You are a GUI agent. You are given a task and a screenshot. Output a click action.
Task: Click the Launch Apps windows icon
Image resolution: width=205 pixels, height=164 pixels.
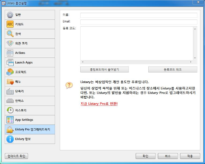pyautogui.click(x=10, y=62)
